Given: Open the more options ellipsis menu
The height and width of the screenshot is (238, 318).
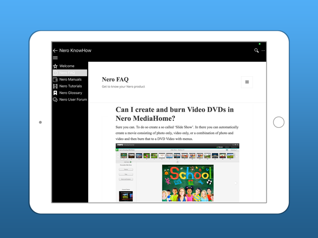Looking at the screenshot, I should coord(263,51).
